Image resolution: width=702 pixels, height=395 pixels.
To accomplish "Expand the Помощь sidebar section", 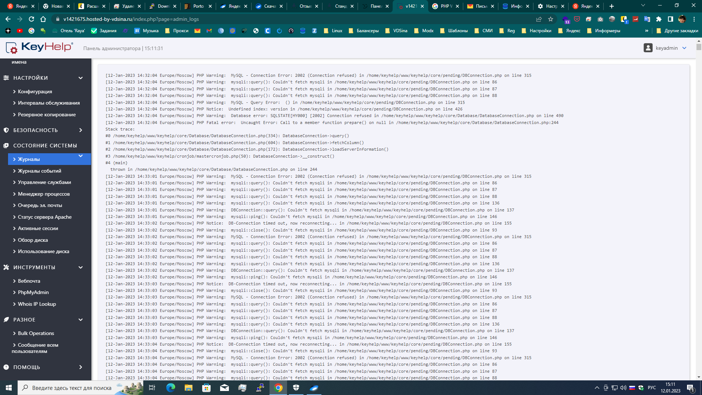I will [x=80, y=367].
